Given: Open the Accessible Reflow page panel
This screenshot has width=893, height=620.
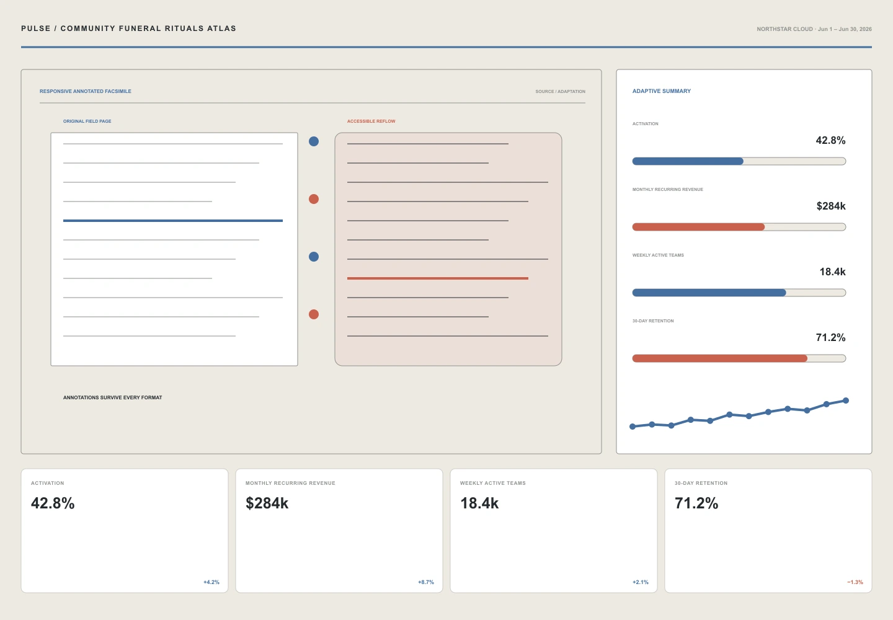Looking at the screenshot, I should click(x=448, y=249).
